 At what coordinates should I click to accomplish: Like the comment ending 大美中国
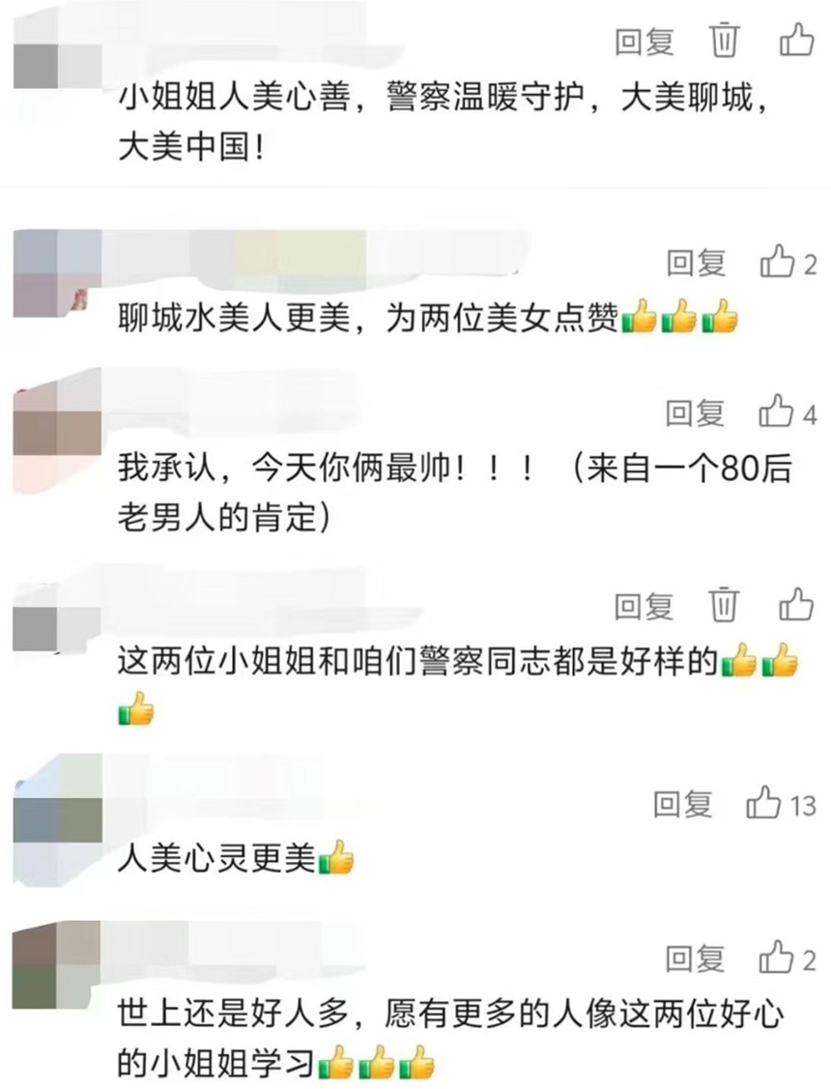(x=795, y=39)
